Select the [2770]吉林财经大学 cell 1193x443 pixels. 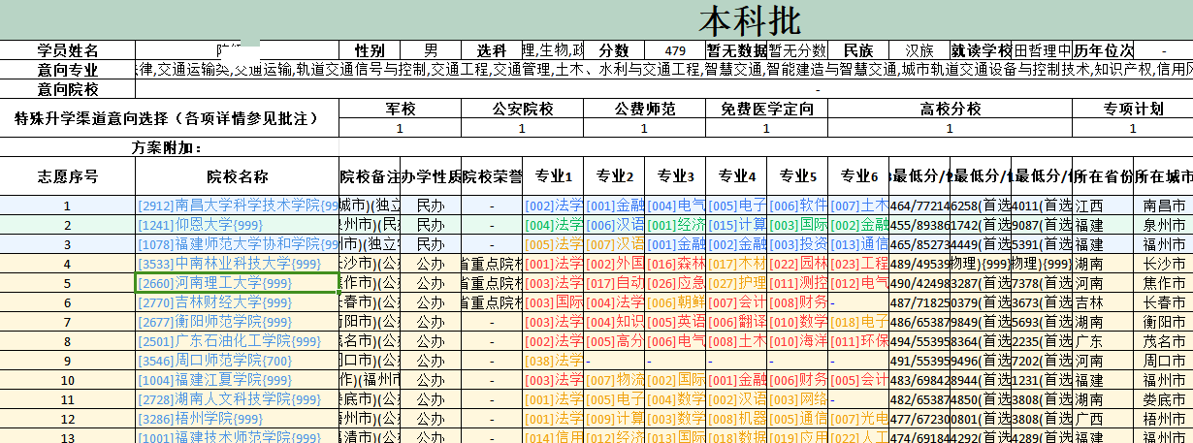tap(238, 302)
